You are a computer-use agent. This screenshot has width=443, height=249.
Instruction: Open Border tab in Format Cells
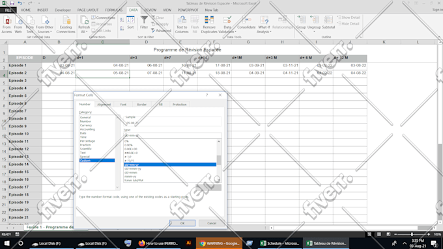pyautogui.click(x=141, y=105)
